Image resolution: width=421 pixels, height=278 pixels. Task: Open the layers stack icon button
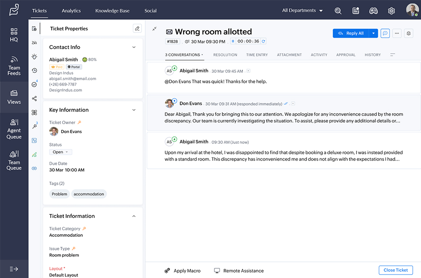pos(409,33)
